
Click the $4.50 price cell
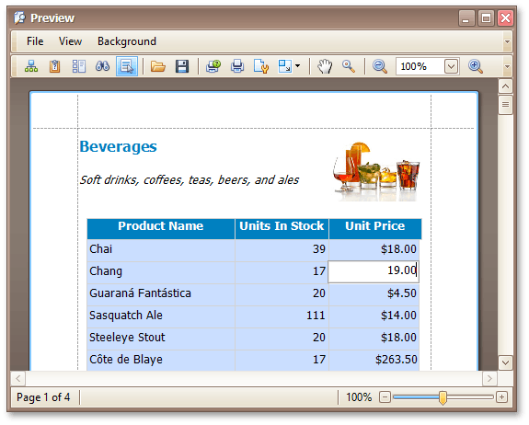tap(374, 294)
